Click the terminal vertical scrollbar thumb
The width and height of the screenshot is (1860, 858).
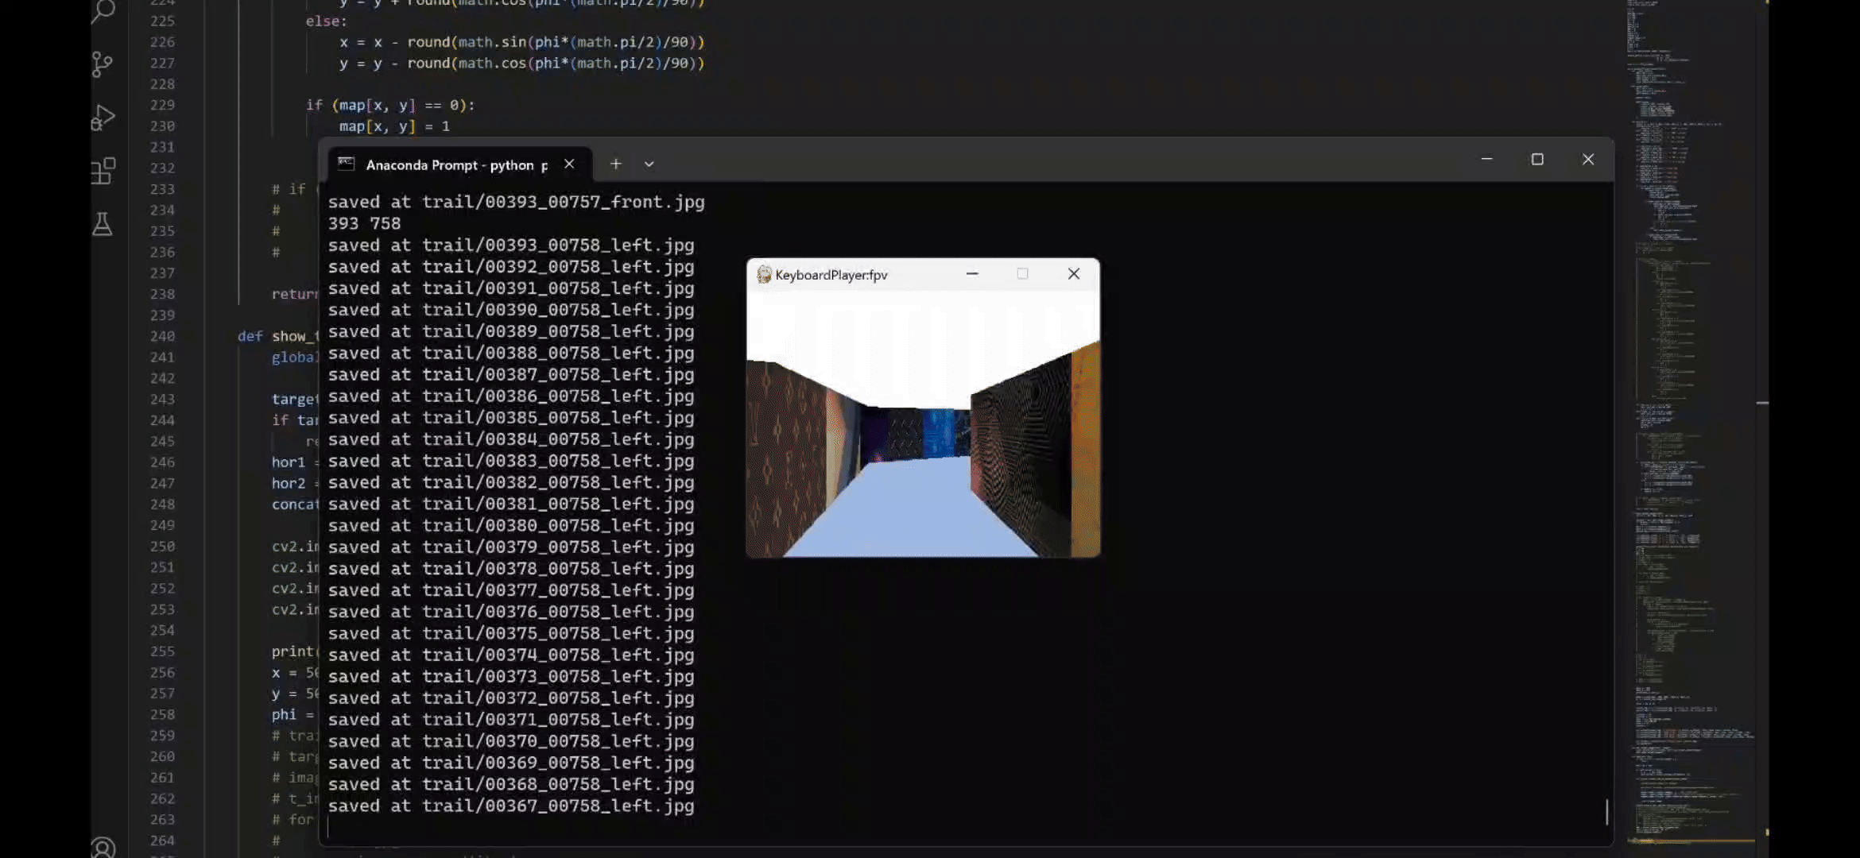coord(1606,811)
